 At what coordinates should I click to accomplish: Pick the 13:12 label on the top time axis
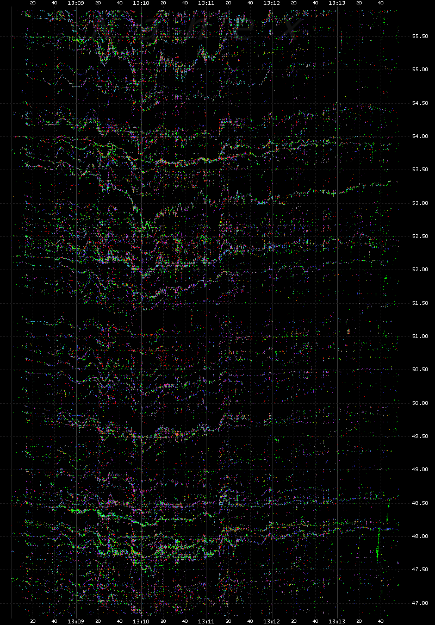click(272, 3)
